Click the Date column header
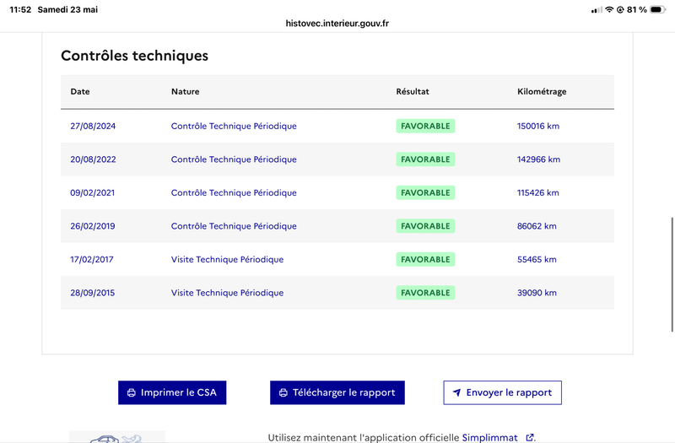This screenshot has width=675, height=443. pos(80,91)
